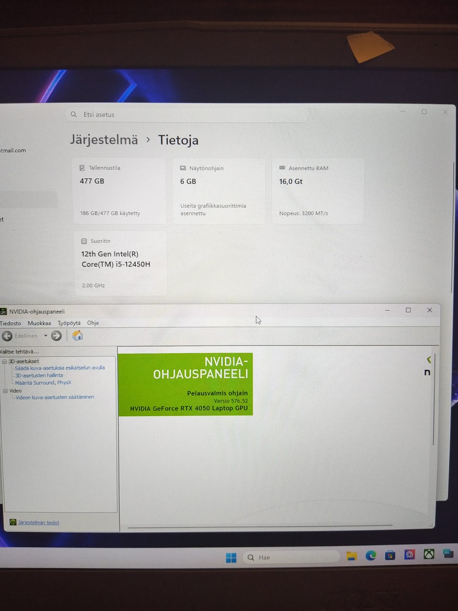The image size is (458, 611).
Task: Launch File Explorer from the taskbar
Action: [352, 556]
